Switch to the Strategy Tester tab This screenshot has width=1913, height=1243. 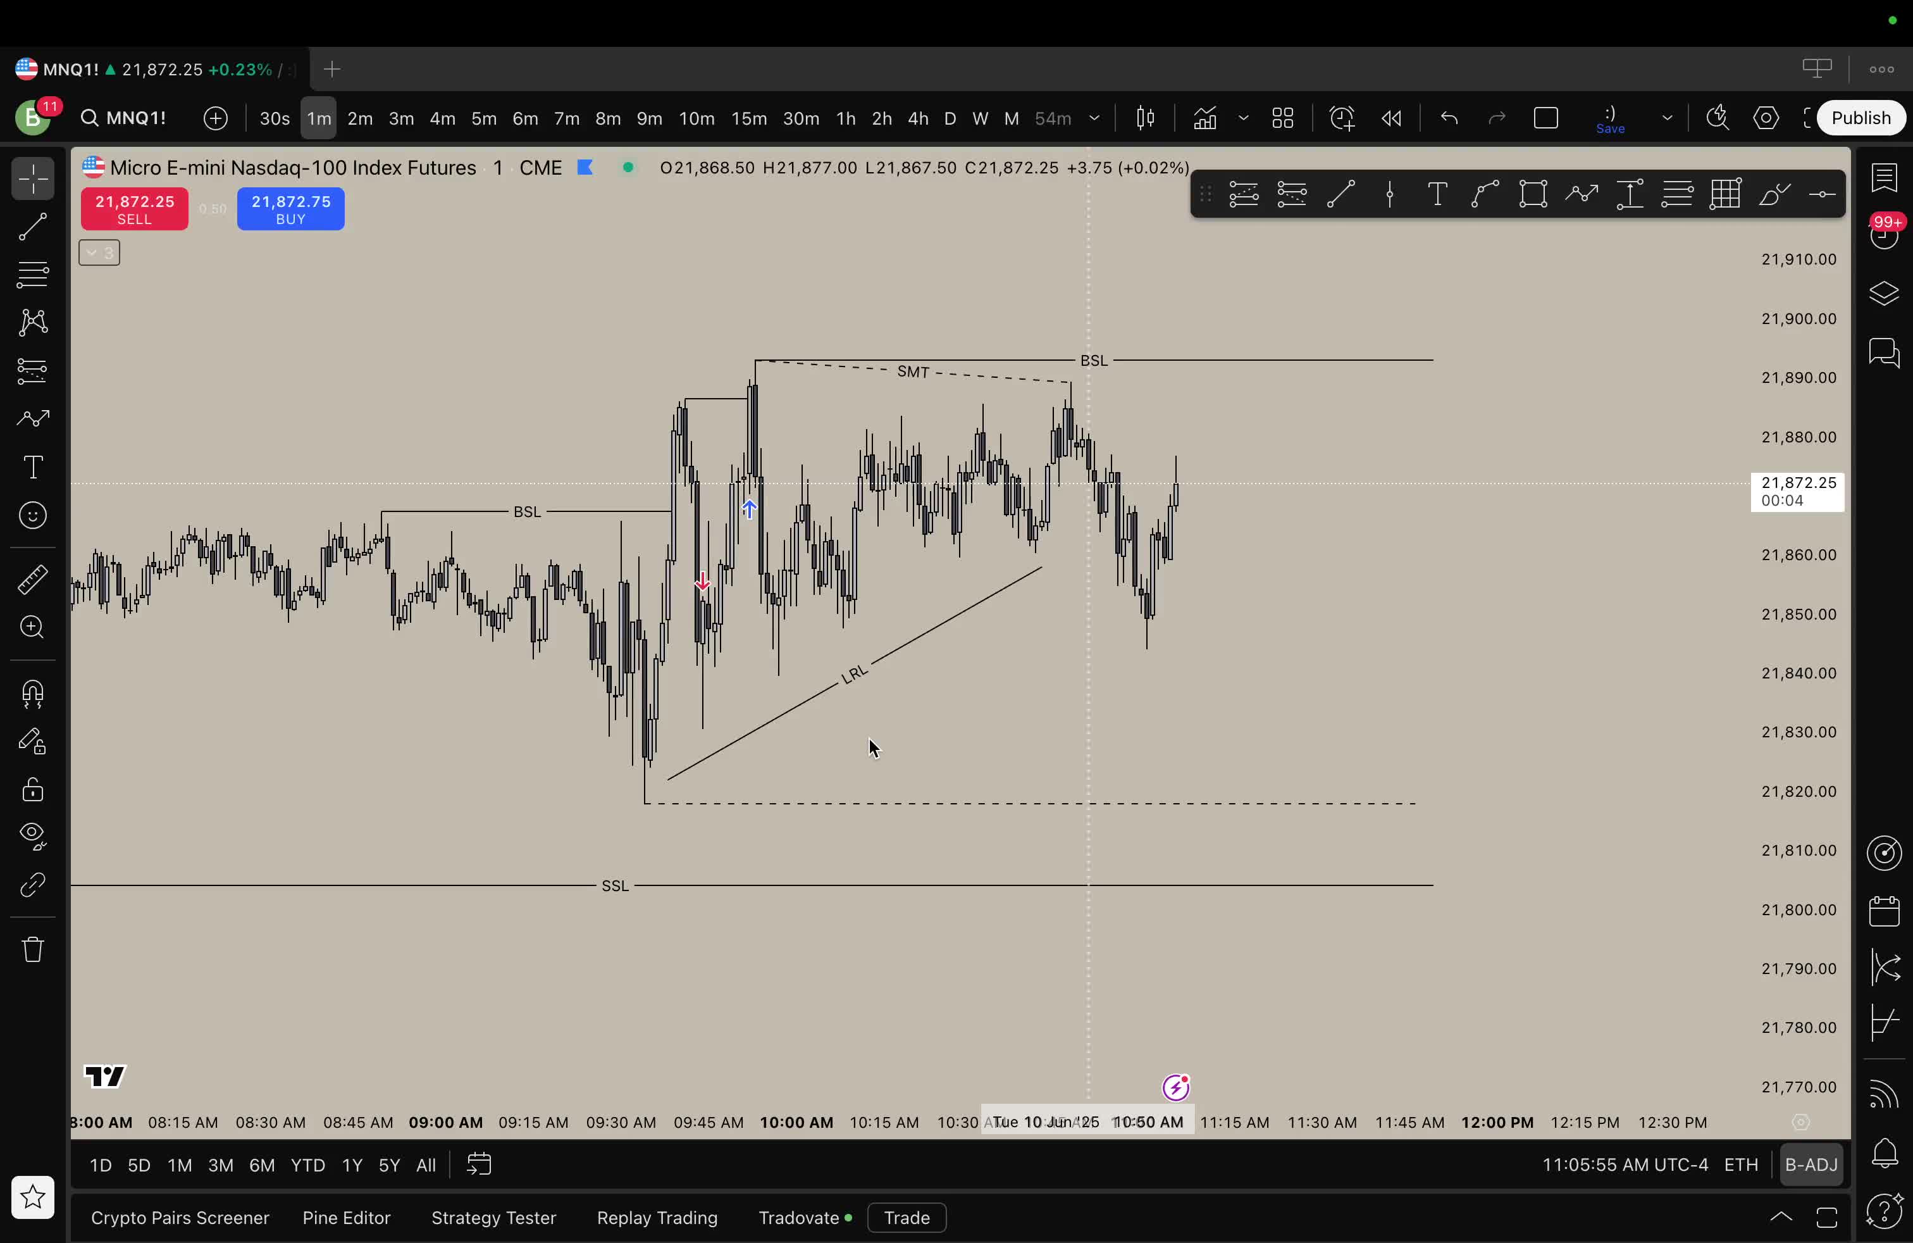(x=493, y=1217)
